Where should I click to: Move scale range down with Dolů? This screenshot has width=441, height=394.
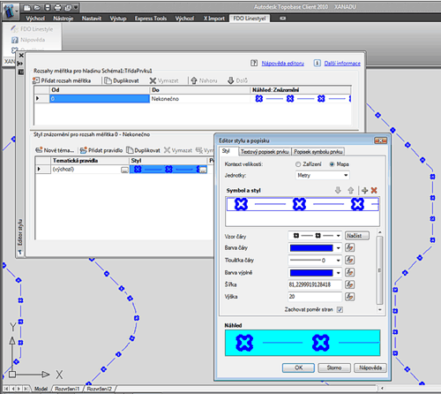click(237, 80)
